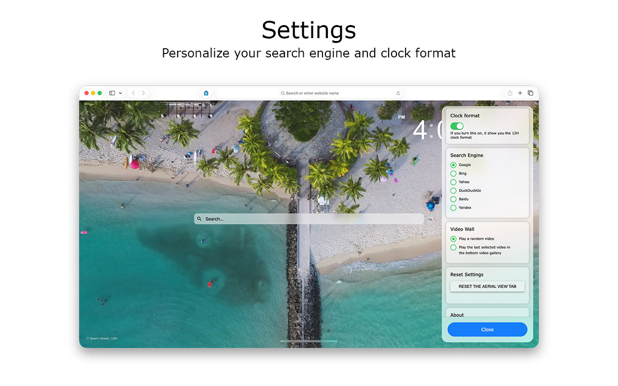Click the Reset Settings heading
618x386 pixels.
467,275
